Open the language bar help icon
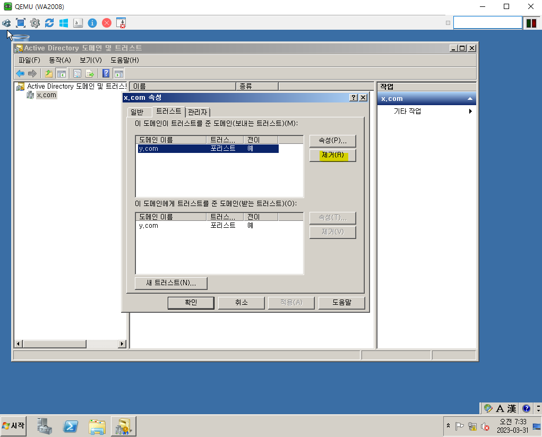The width and height of the screenshot is (542, 437). point(527,408)
